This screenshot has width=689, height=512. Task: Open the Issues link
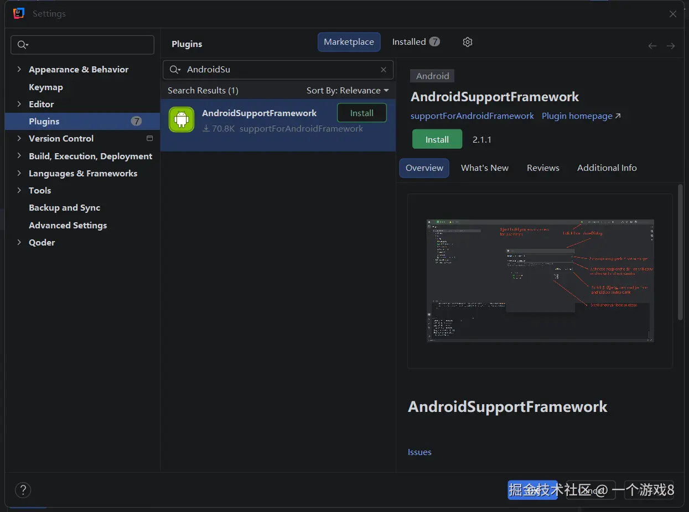click(419, 452)
